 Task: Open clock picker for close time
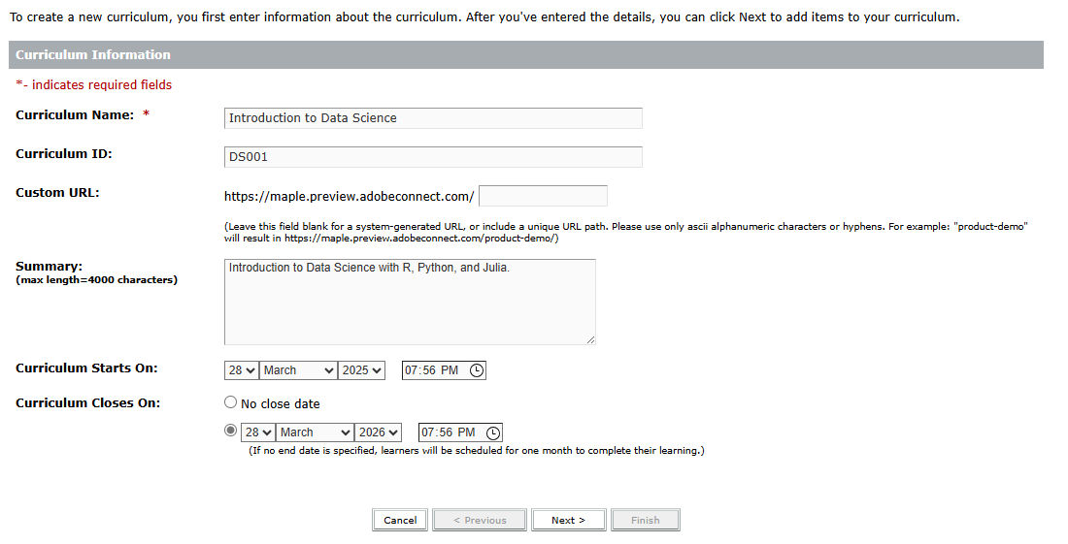[x=492, y=432]
